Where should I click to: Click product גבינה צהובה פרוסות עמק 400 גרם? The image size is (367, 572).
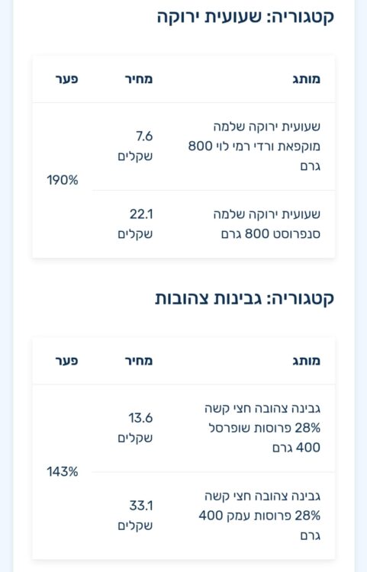(259, 516)
